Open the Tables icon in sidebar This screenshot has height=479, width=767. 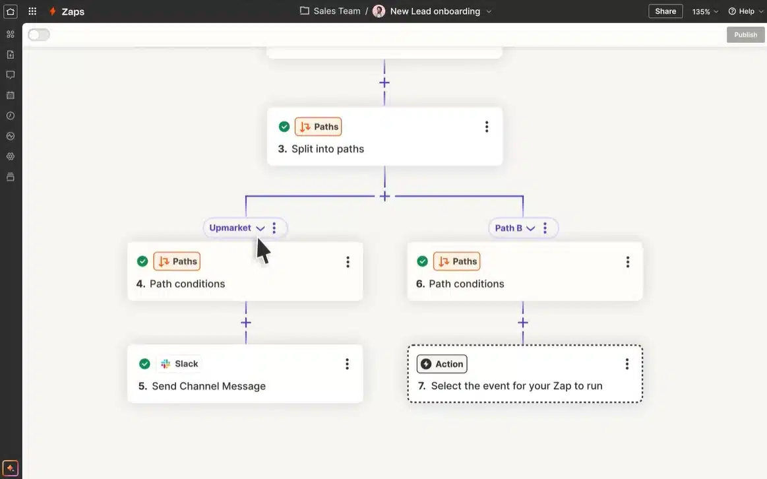10,94
